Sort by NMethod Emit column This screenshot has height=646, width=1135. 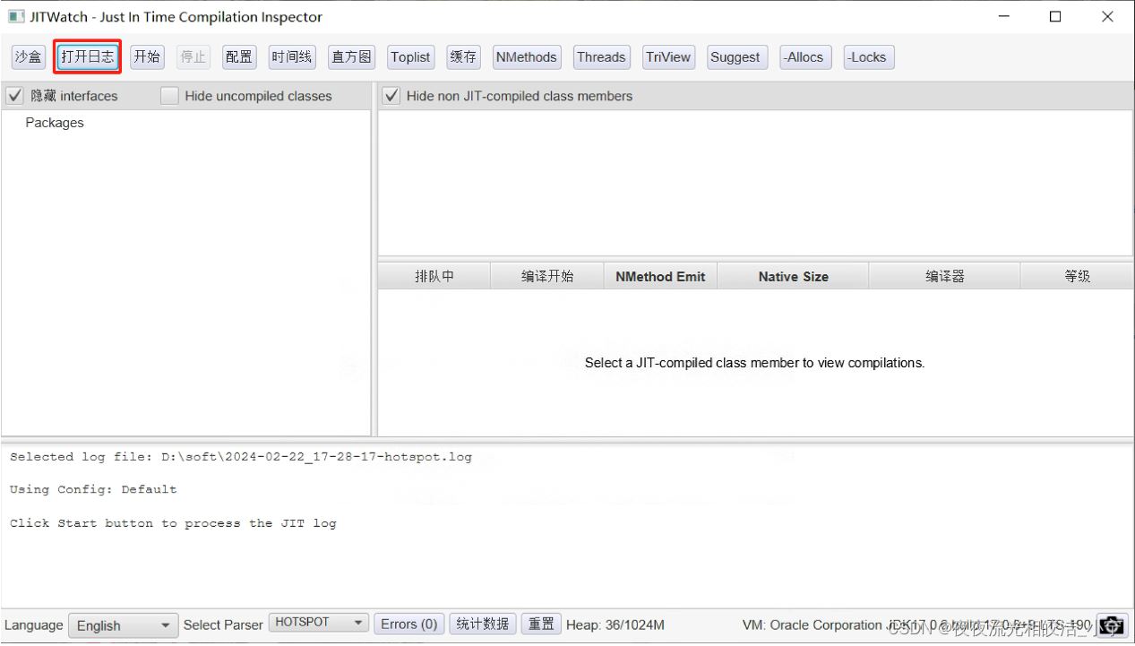click(x=661, y=277)
